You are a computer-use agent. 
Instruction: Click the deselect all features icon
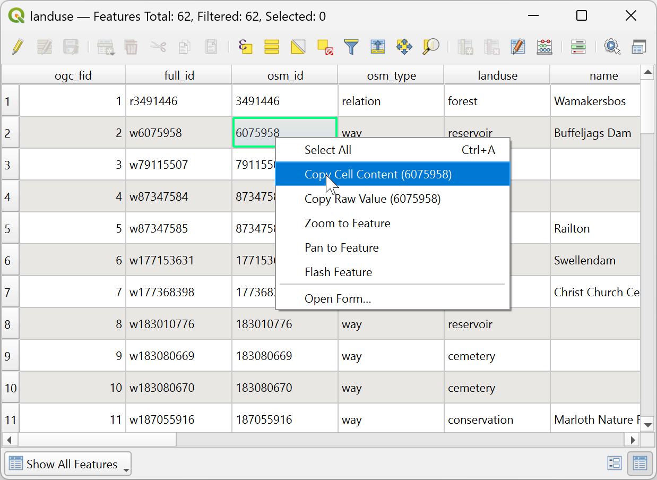[325, 47]
